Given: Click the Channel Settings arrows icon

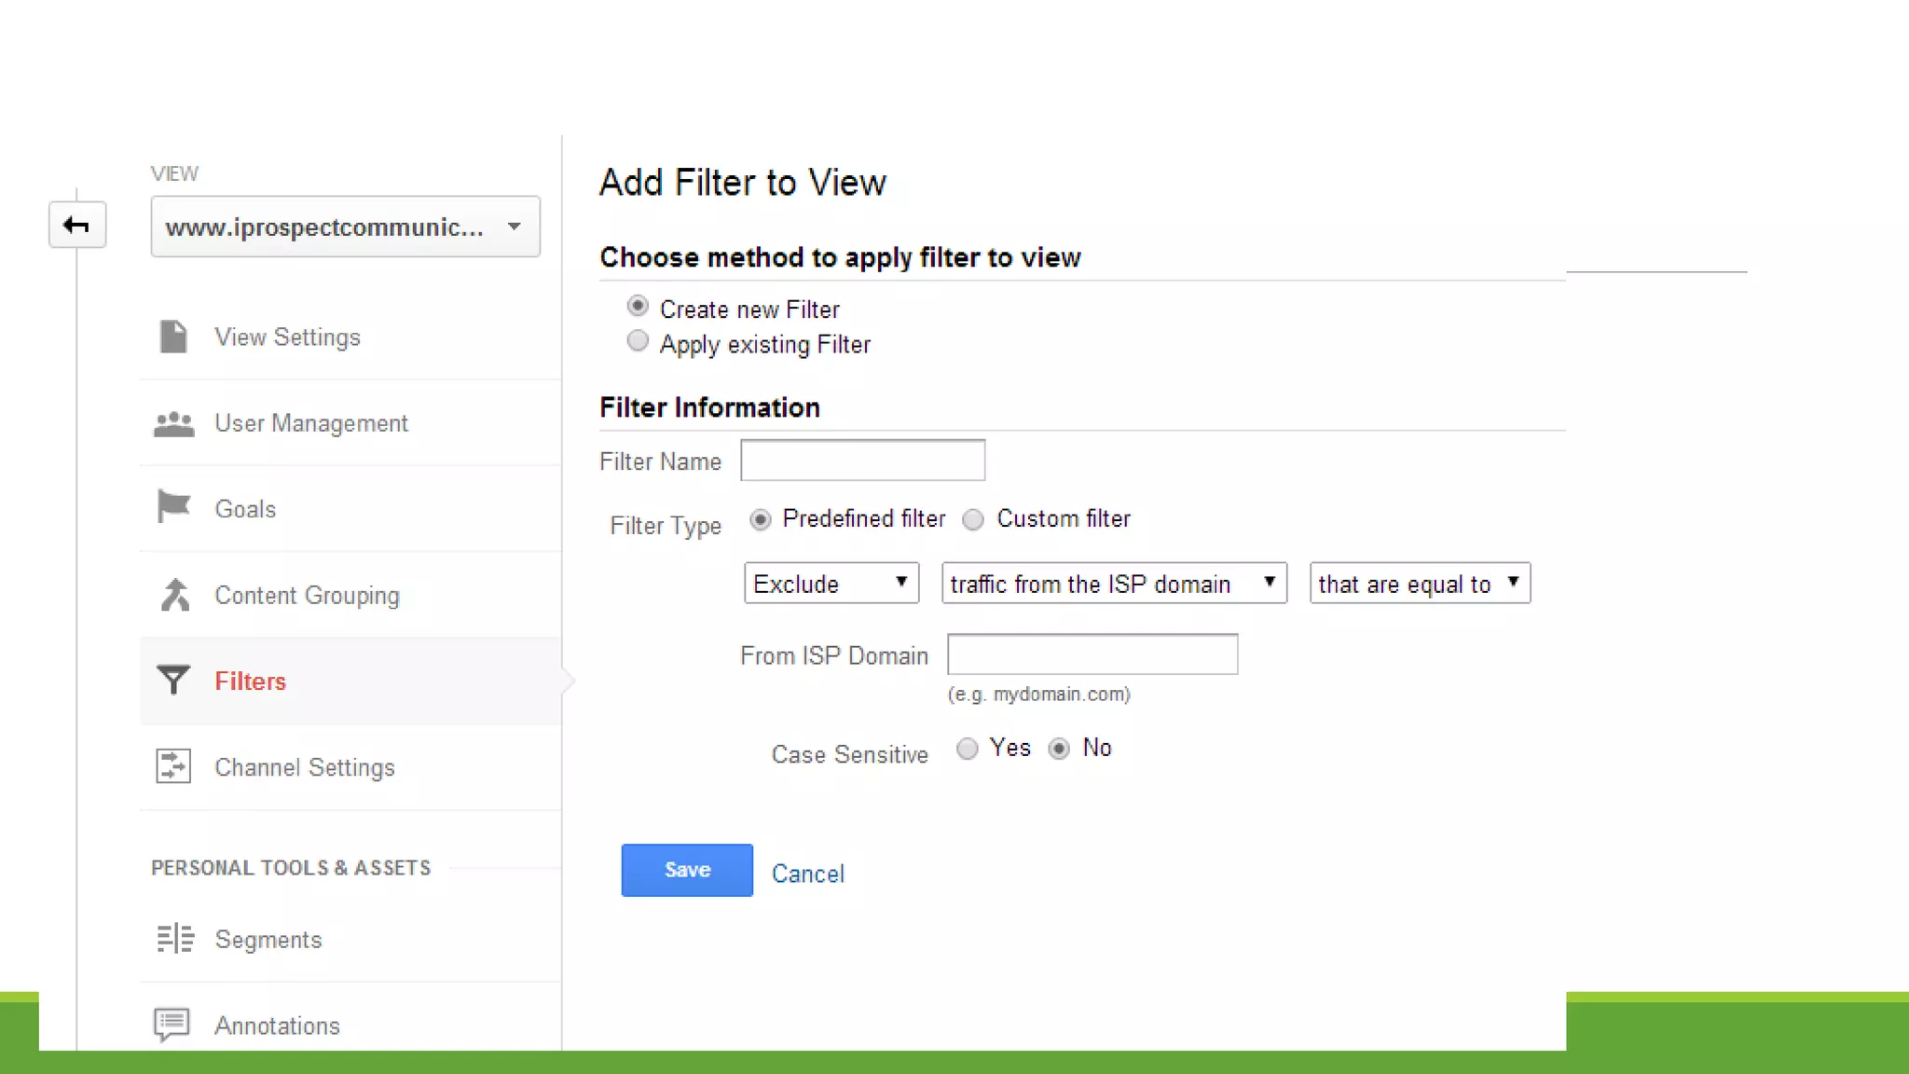Looking at the screenshot, I should [173, 766].
